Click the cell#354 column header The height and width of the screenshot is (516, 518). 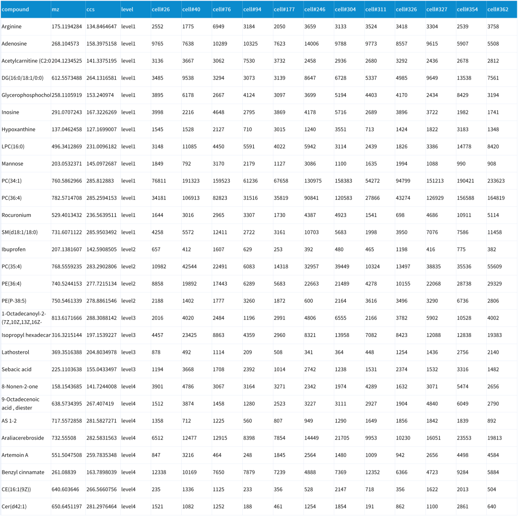(x=471, y=9)
